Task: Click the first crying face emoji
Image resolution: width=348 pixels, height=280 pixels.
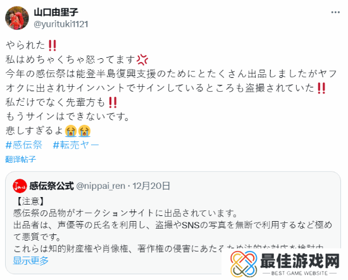Action: 71,131
